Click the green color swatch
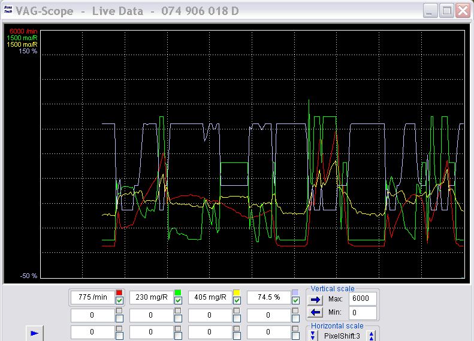The width and height of the screenshot is (474, 341). [178, 292]
